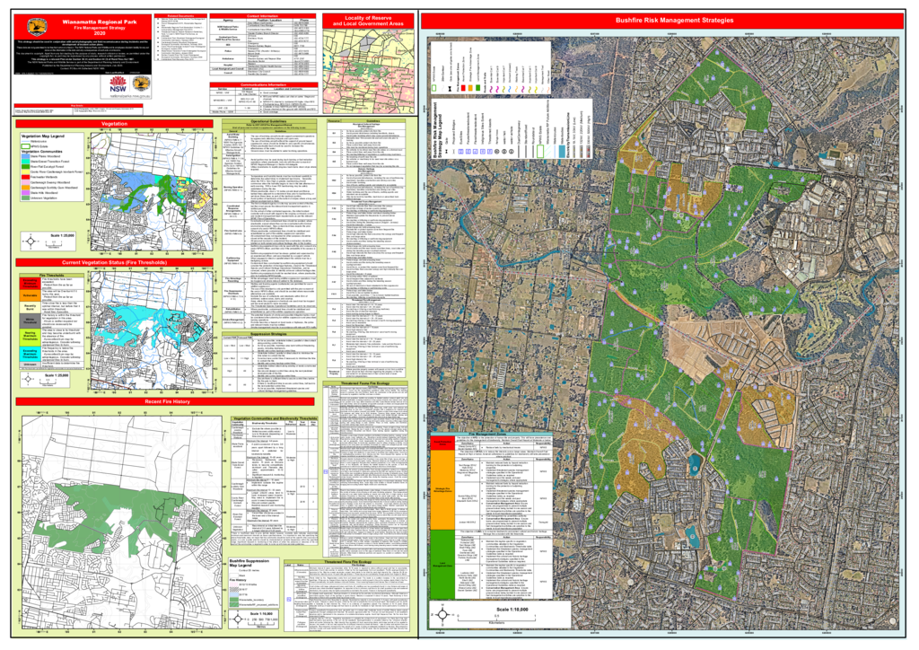Click the Vegetation Communities and Biodiversity Thresholds heading
The width and height of the screenshot is (919, 650).
coord(275,419)
